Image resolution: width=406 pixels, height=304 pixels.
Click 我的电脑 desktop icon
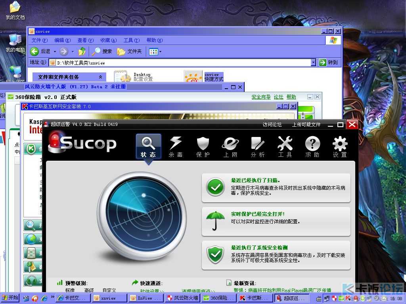[x=15, y=43]
